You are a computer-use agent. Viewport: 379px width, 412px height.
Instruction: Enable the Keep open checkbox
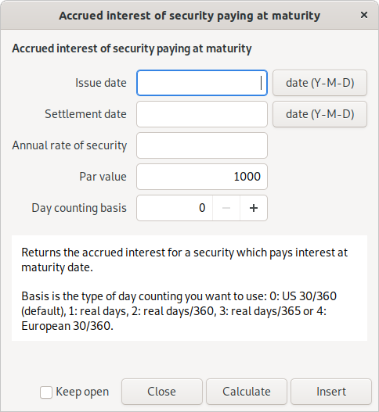click(46, 392)
